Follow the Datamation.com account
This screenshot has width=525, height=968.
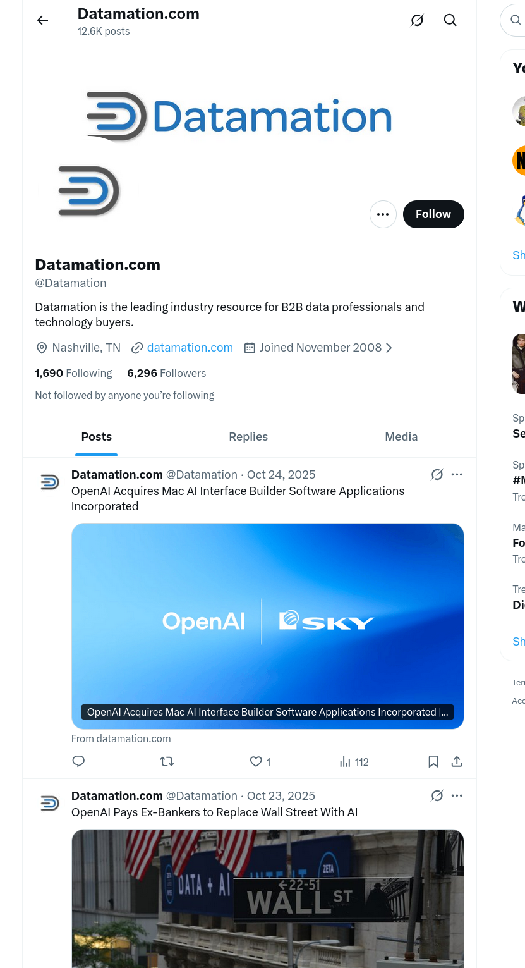(433, 214)
